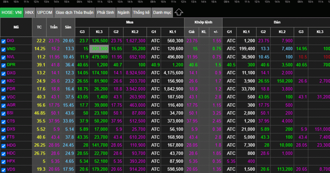Open the VGC stock symbol
The width and height of the screenshot is (330, 173).
[x=11, y=97]
